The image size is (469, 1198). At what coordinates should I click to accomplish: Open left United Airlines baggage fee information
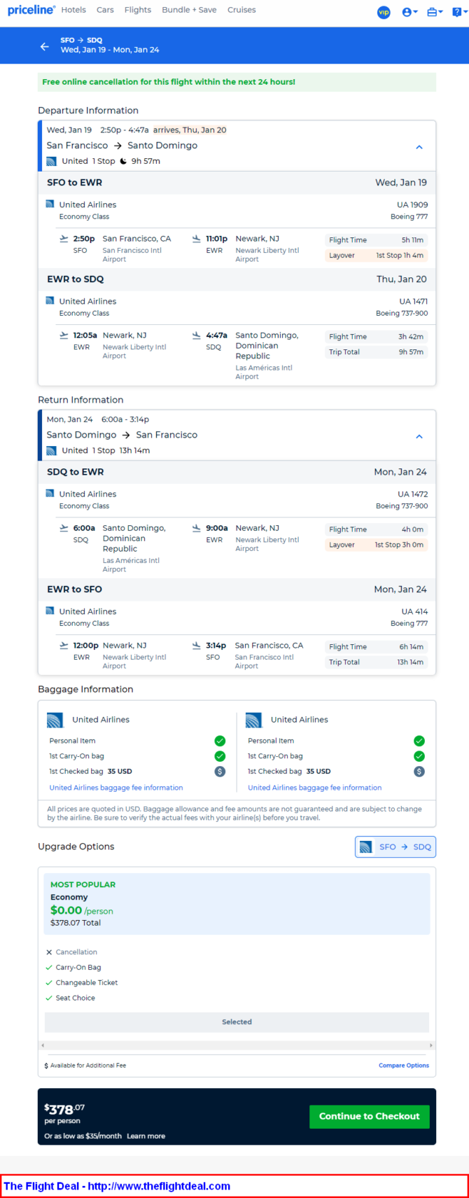116,788
